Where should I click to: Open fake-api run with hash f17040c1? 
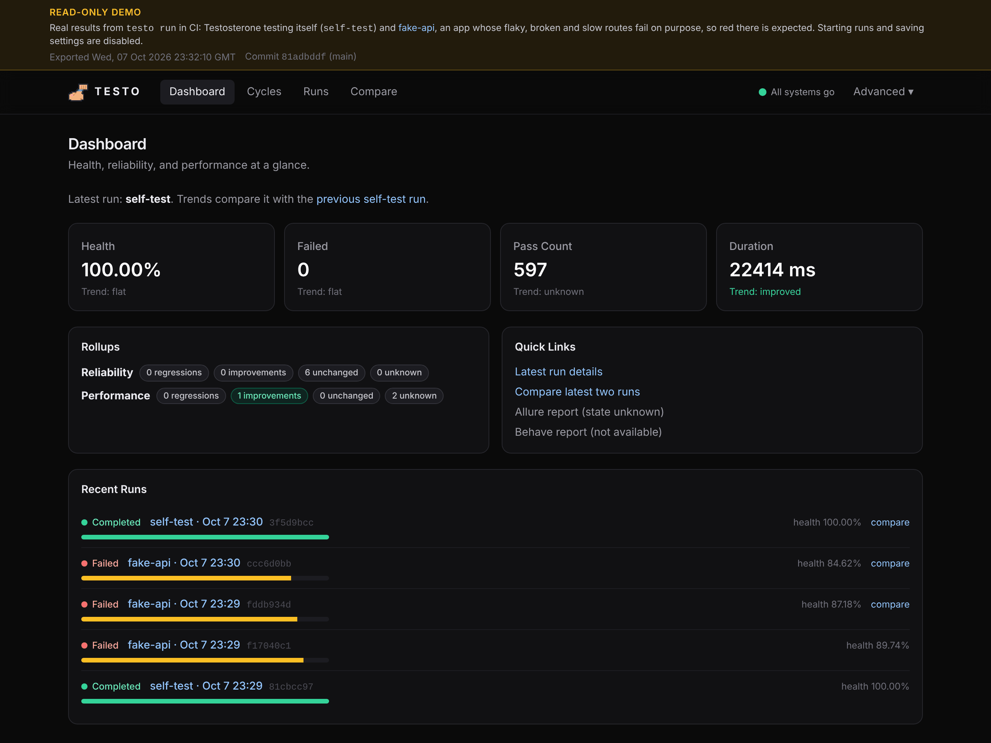click(x=184, y=645)
